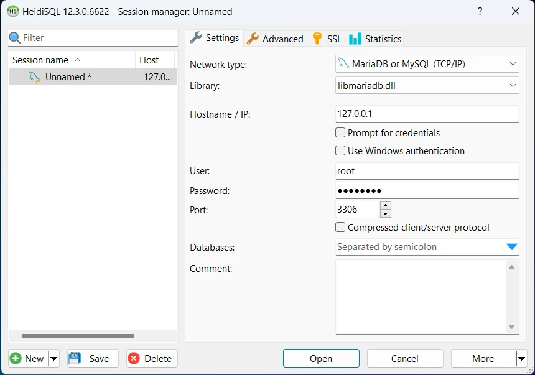Open the More button dropdown arrow
Screen dimensions: 535x375
521,358
